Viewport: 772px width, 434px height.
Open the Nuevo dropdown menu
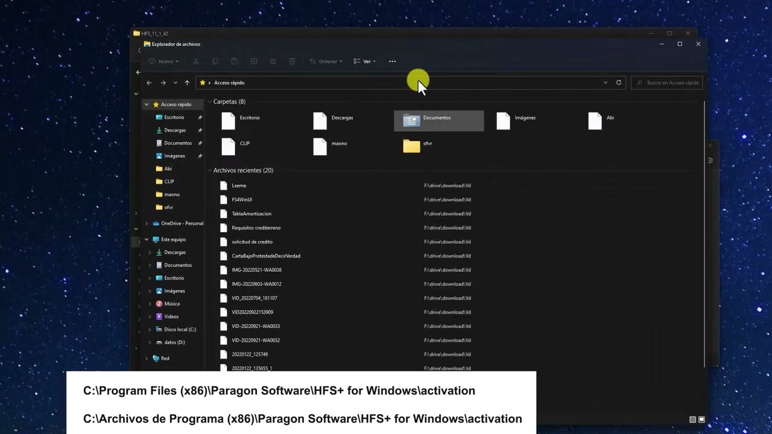tap(163, 61)
